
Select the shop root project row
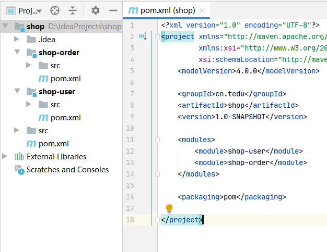[61, 27]
